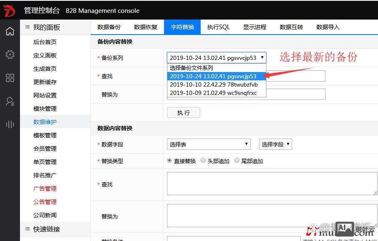Enable the 头部追加 replace option
This screenshot has height=241, width=378.
click(203, 161)
